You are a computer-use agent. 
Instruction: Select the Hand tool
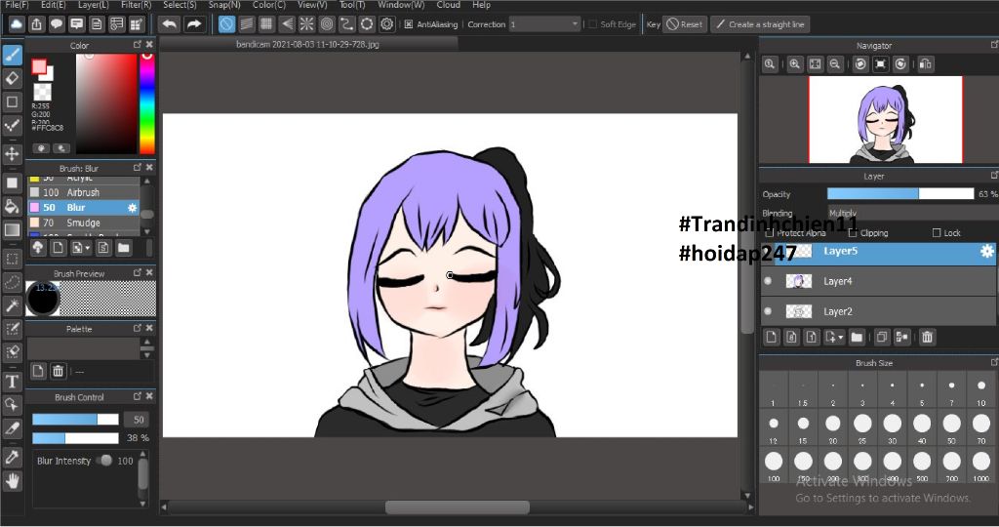pyautogui.click(x=12, y=480)
